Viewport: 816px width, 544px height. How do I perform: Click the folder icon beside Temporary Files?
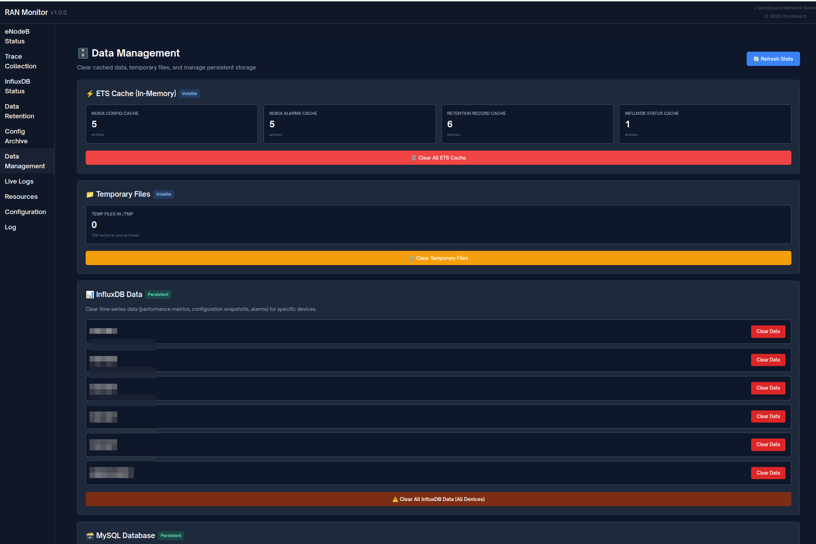click(x=90, y=194)
